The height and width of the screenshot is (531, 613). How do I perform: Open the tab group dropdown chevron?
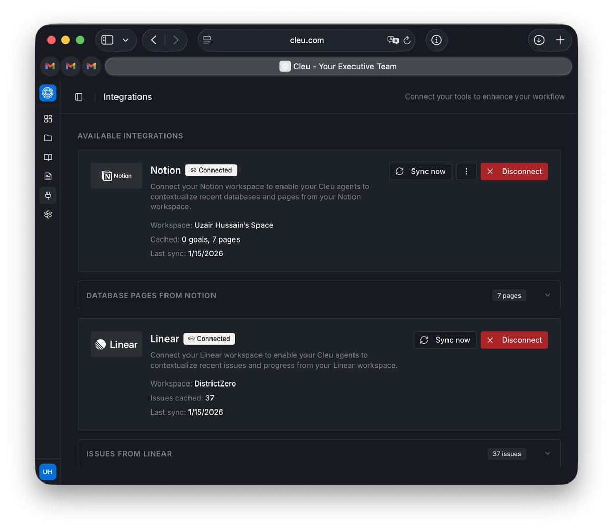(126, 40)
